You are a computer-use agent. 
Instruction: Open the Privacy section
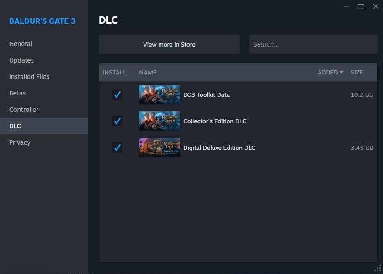pos(20,142)
